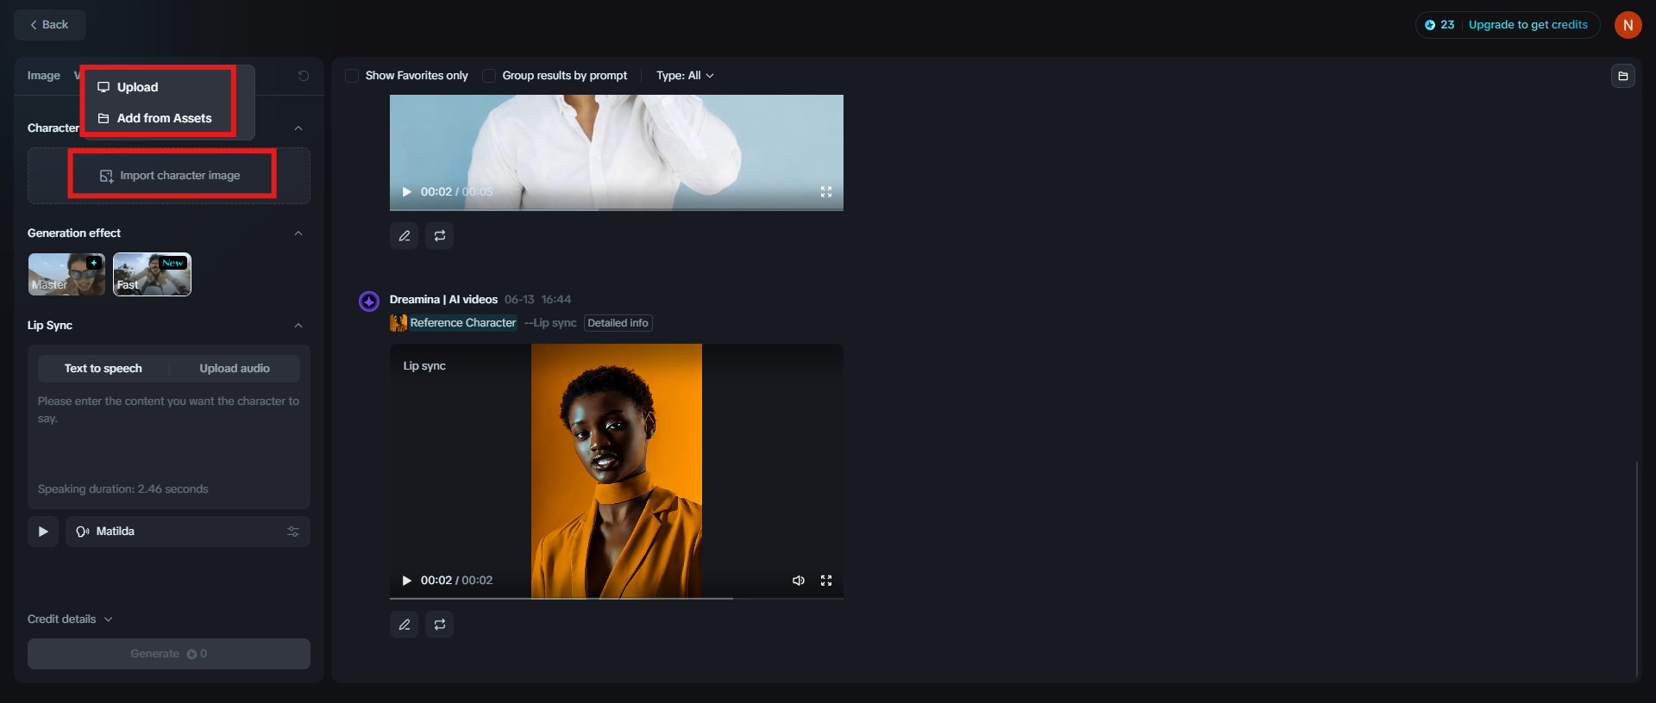Edit the white shirt video result
This screenshot has height=703, width=1656.
[405, 236]
